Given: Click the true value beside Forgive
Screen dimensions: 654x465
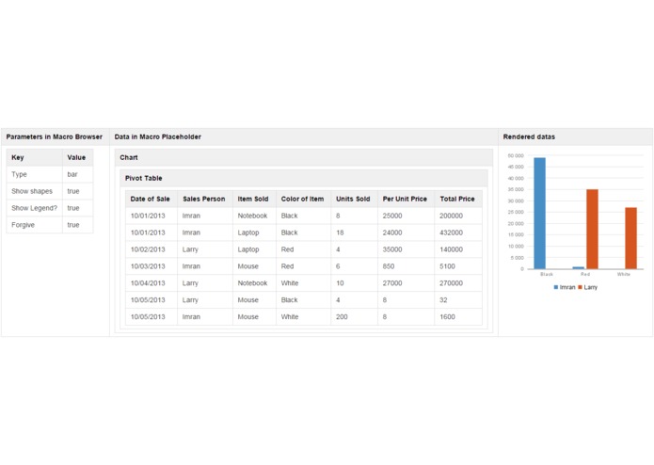Looking at the screenshot, I should [77, 225].
